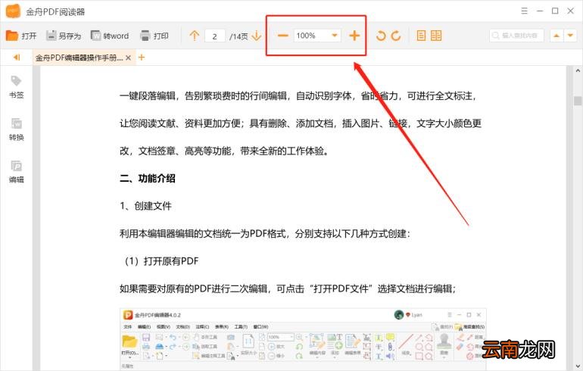Rotate page counterclockwise
The width and height of the screenshot is (583, 371).
point(381,36)
